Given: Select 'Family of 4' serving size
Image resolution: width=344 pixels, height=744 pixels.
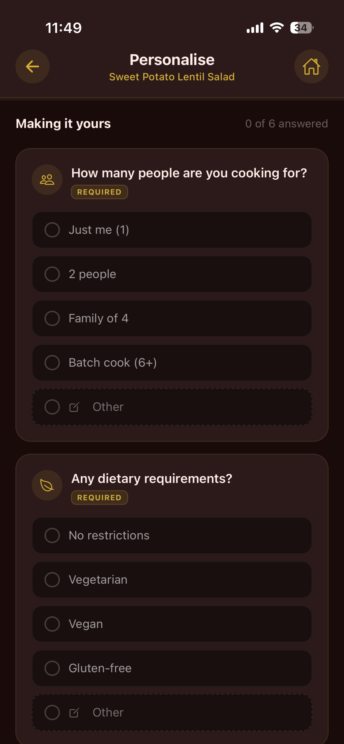Looking at the screenshot, I should [x=172, y=318].
